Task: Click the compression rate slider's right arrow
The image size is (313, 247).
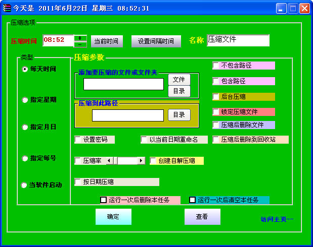Action: pyautogui.click(x=141, y=161)
